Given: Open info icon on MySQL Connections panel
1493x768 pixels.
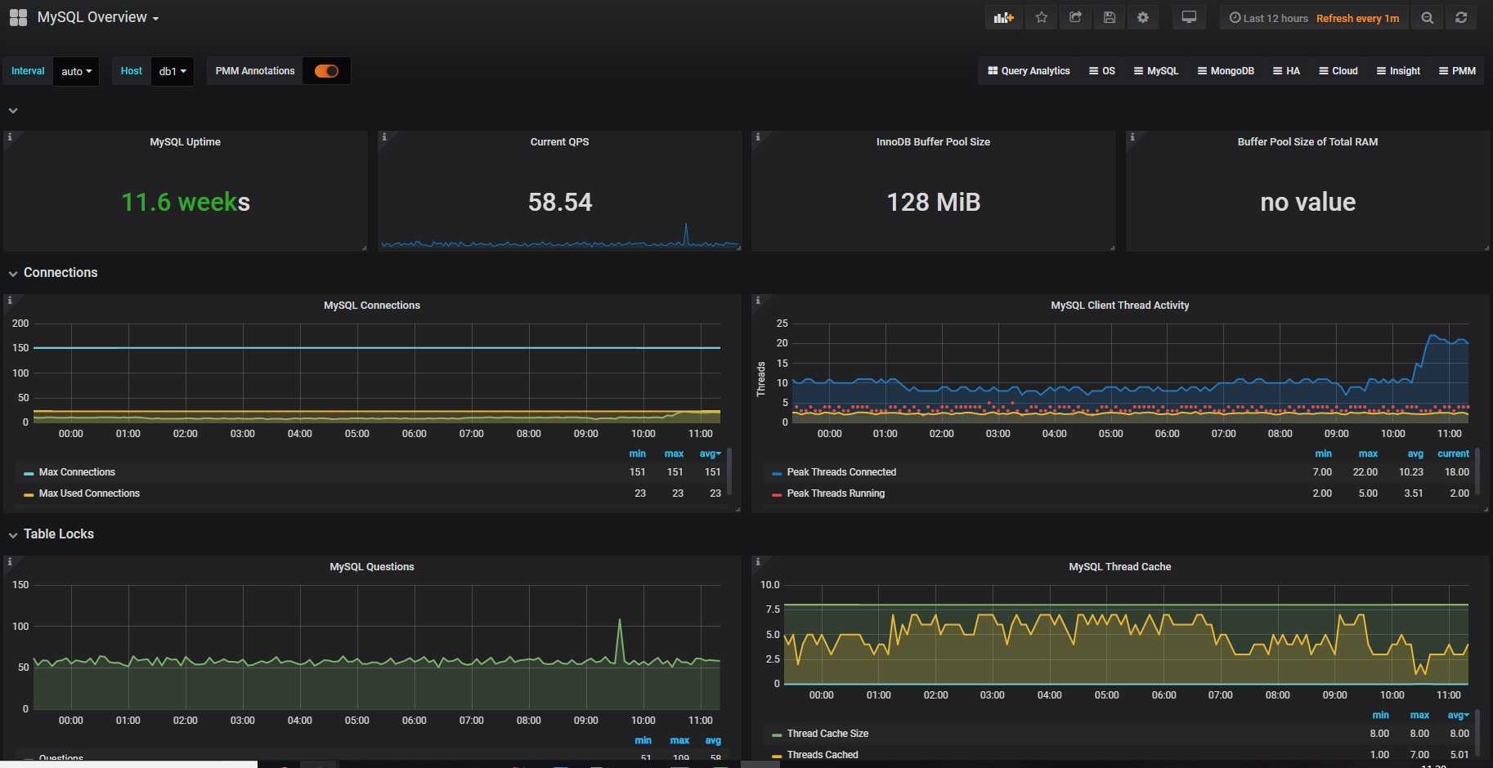Looking at the screenshot, I should pos(10,301).
